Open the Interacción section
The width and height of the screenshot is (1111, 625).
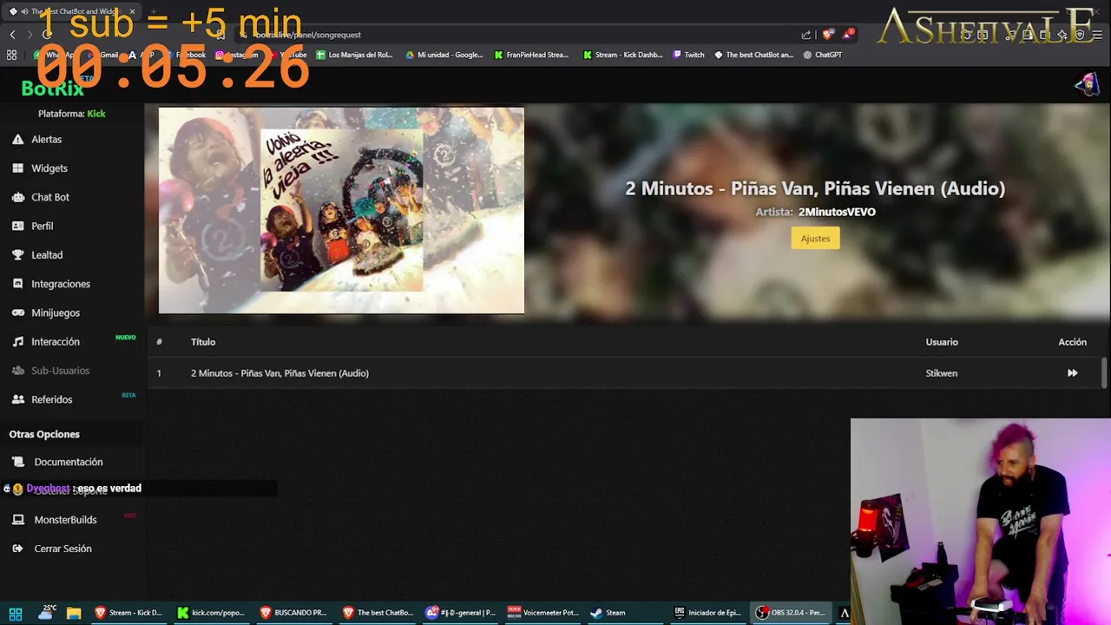(56, 342)
